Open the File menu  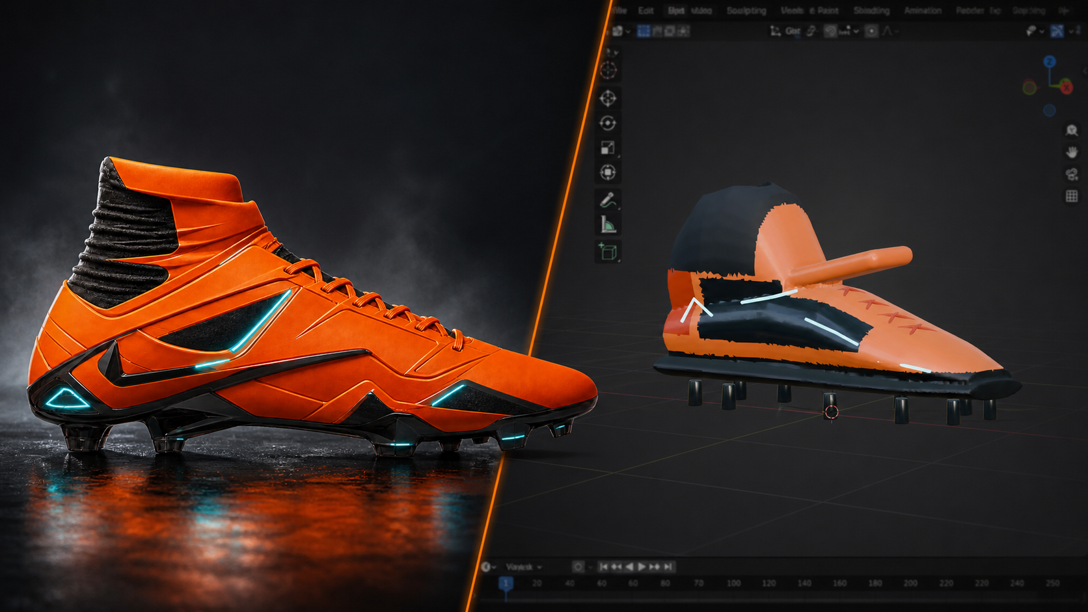click(619, 10)
